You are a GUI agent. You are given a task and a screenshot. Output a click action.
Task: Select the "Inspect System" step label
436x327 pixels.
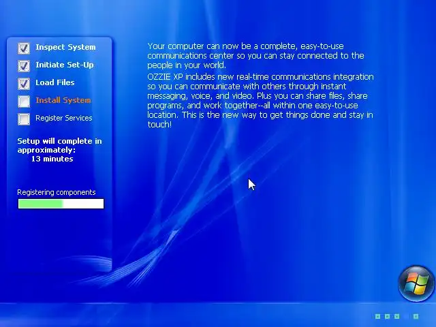tap(65, 47)
